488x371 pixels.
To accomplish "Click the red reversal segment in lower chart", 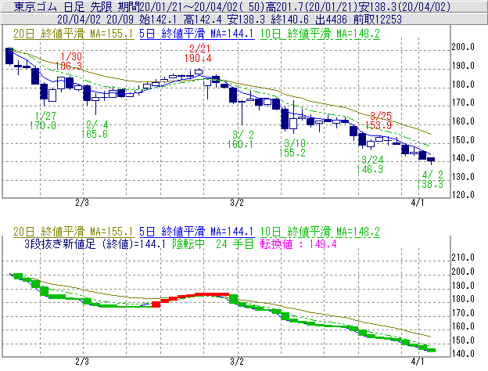I will (191, 298).
